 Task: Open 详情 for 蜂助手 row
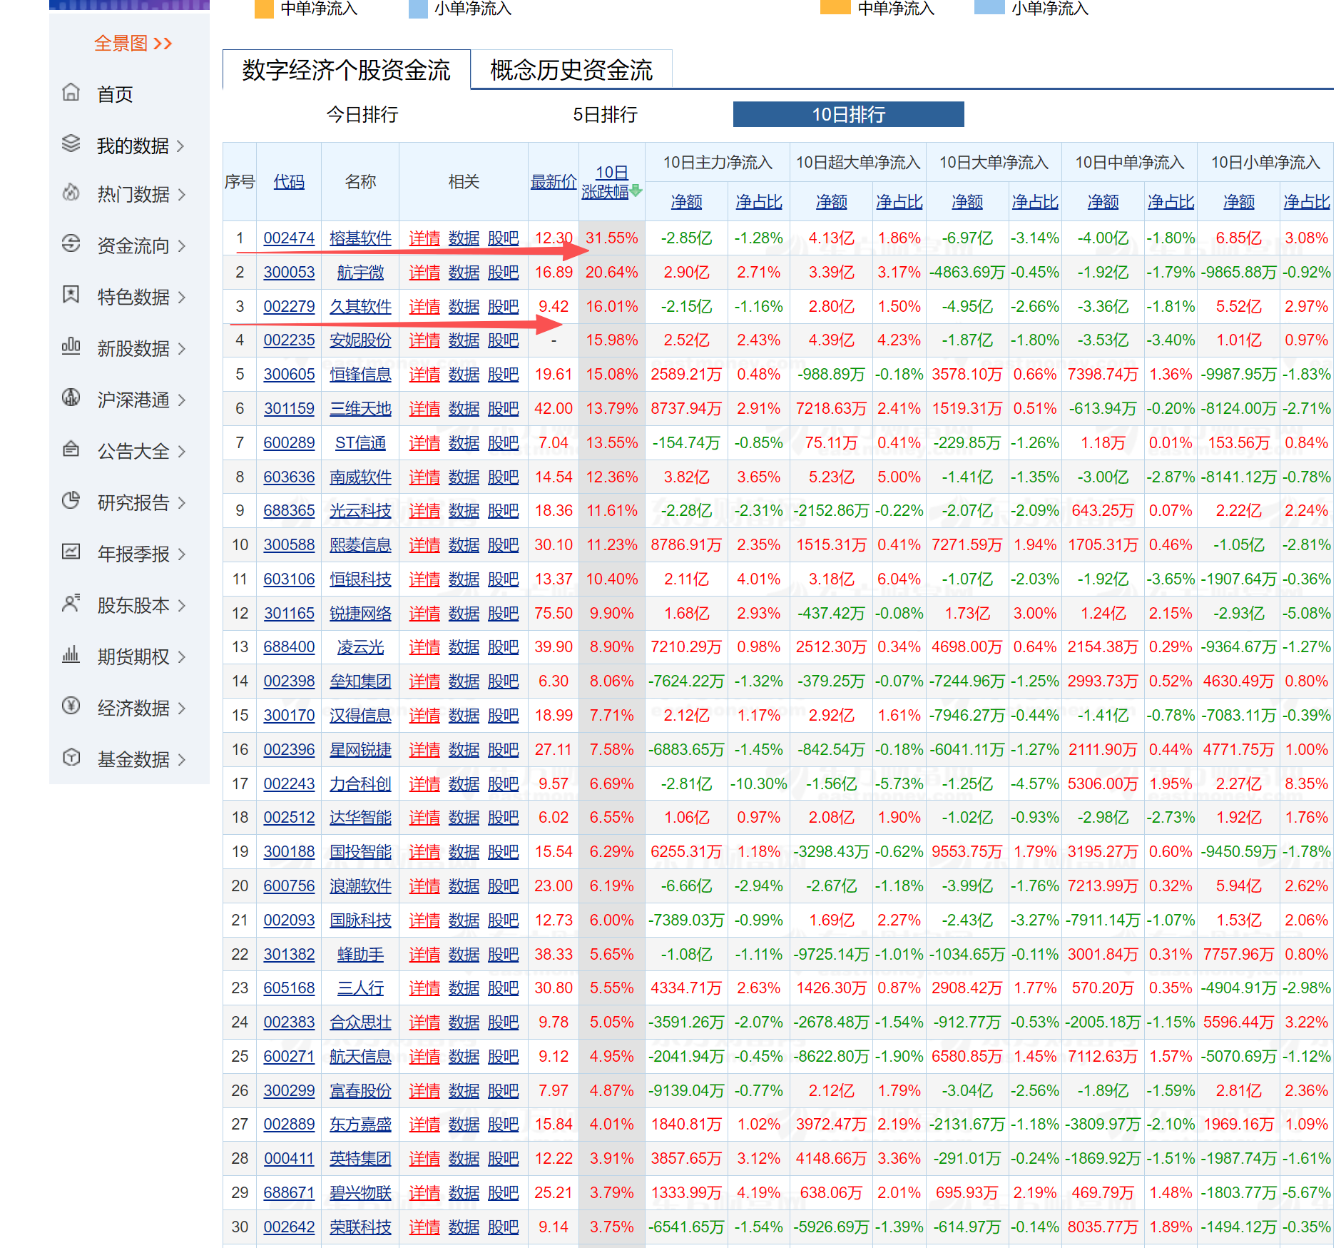424,955
